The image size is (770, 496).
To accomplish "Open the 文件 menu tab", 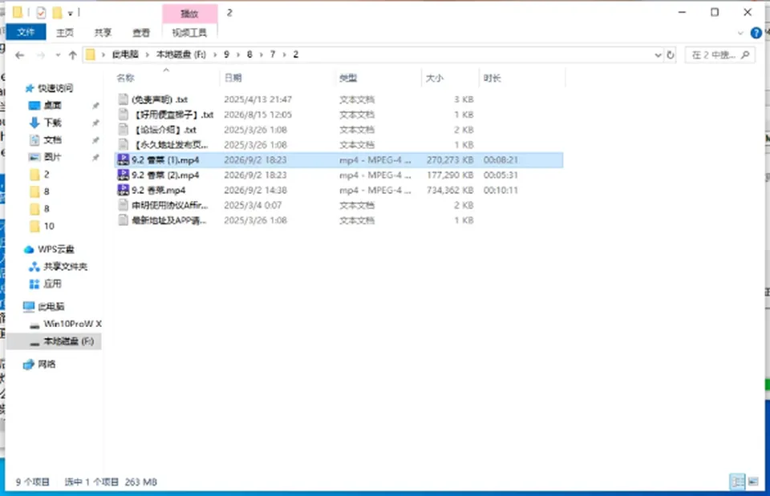I will (26, 32).
